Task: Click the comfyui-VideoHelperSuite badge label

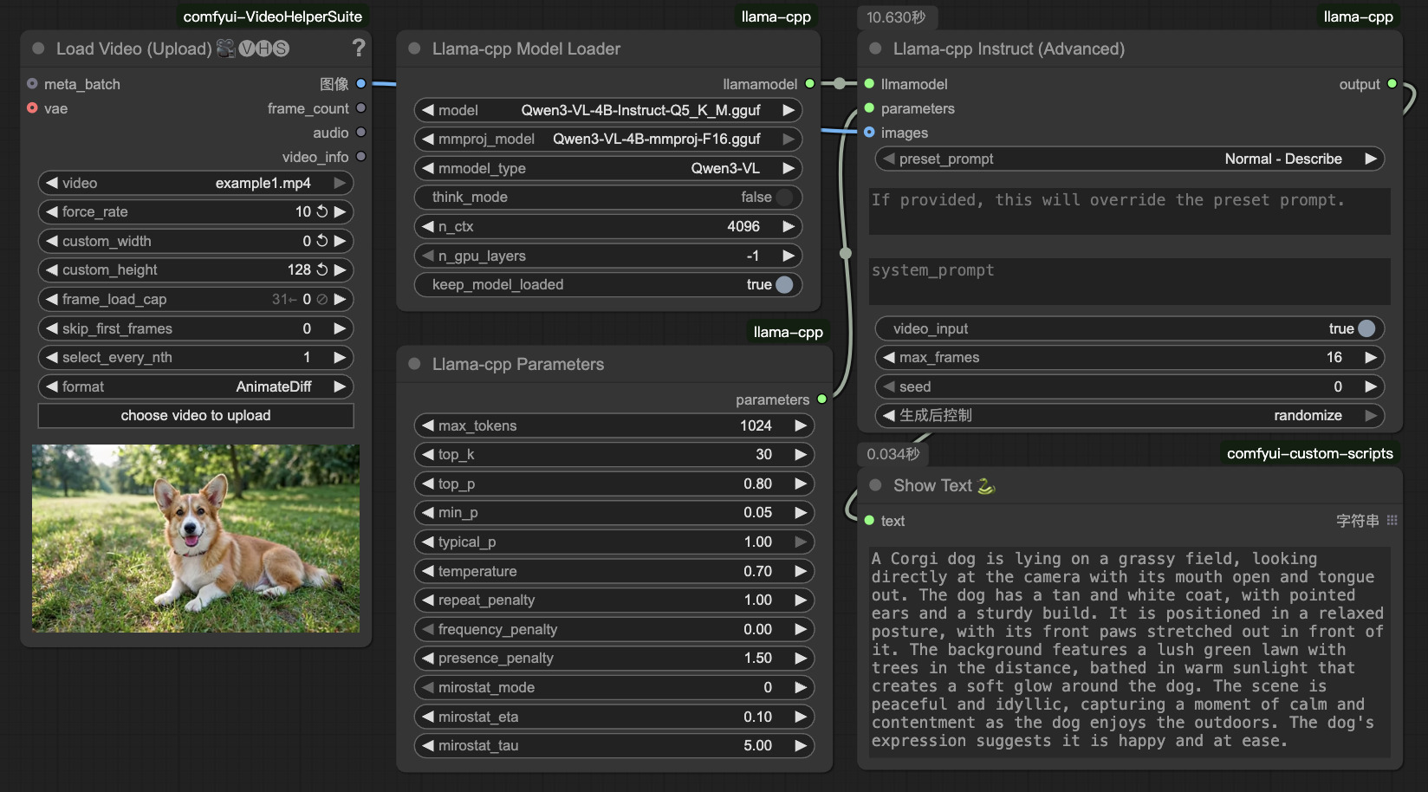Action: tap(273, 16)
